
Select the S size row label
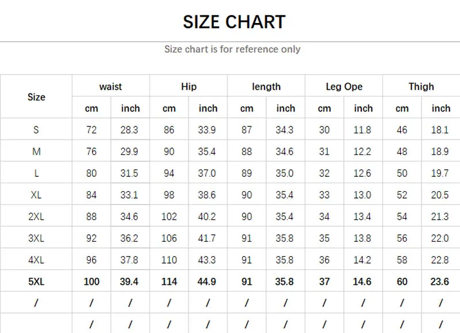click(36, 130)
